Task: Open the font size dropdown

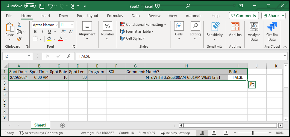Action: (72, 25)
